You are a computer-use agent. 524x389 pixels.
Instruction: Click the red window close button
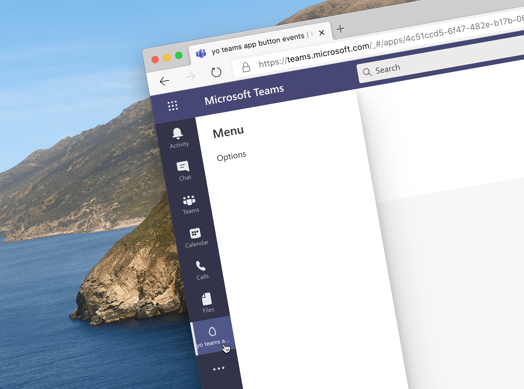[x=155, y=60]
